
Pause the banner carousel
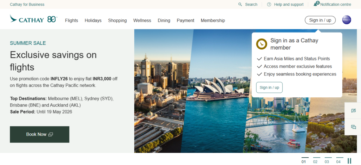(x=349, y=161)
